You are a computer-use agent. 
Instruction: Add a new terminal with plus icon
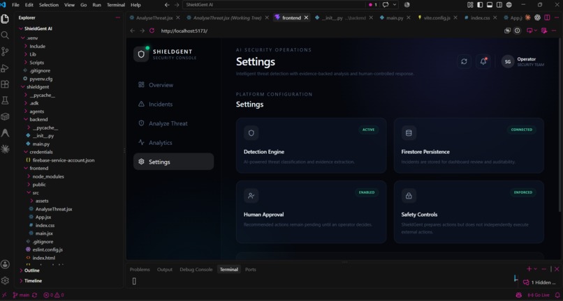[x=529, y=269]
